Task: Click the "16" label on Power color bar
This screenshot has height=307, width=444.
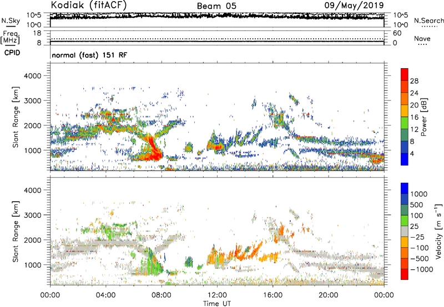Action: point(414,117)
